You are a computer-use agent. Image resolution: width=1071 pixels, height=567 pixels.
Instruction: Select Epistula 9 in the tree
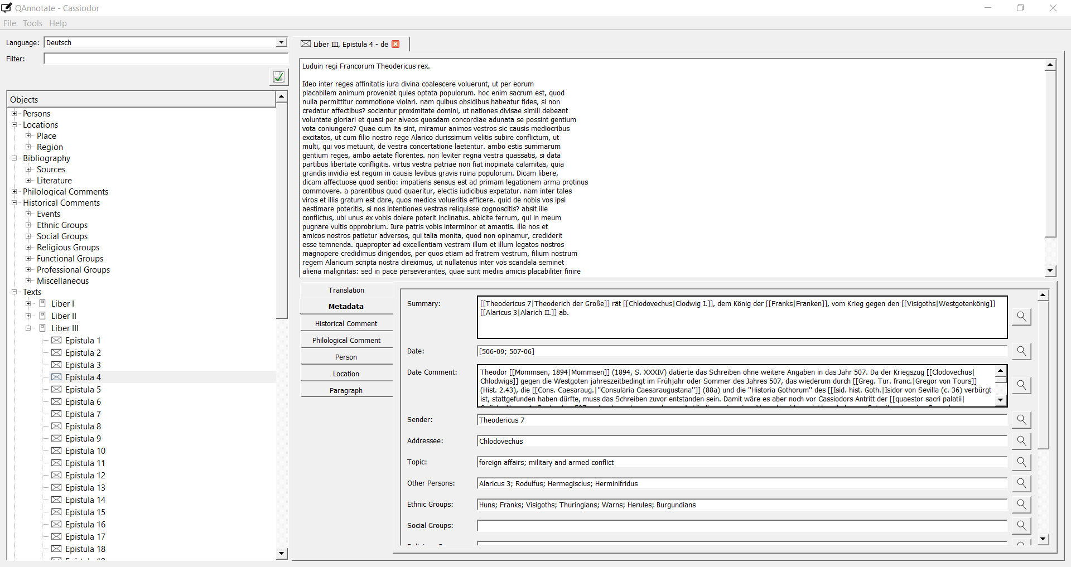click(x=83, y=439)
